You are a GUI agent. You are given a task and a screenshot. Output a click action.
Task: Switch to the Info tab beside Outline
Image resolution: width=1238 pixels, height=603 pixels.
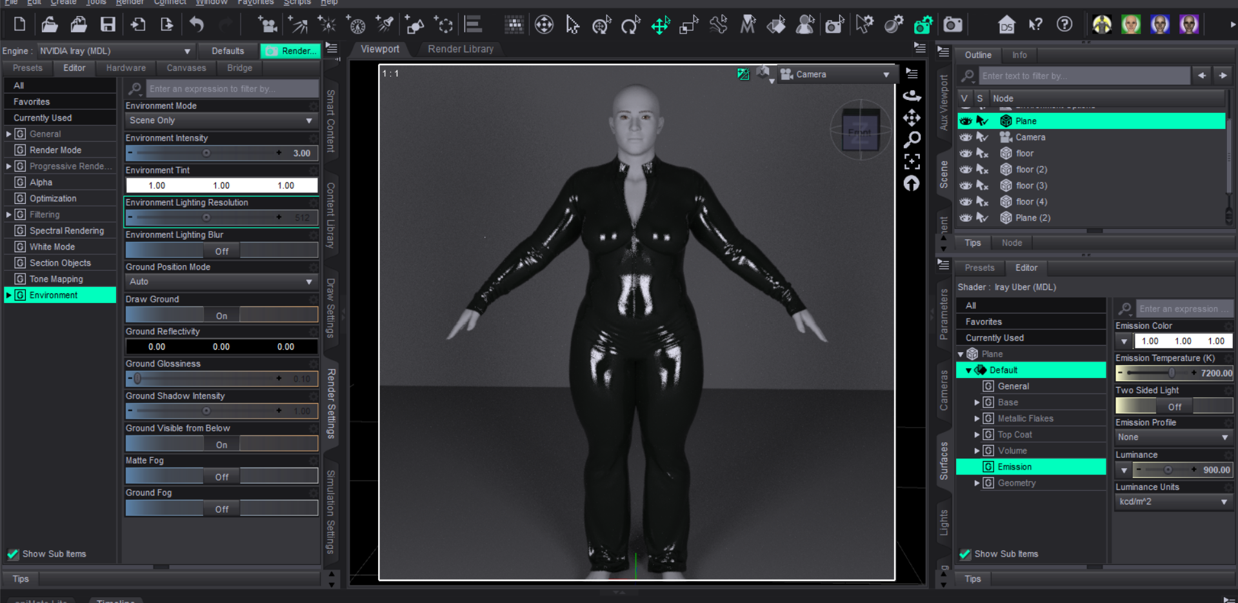point(1019,55)
